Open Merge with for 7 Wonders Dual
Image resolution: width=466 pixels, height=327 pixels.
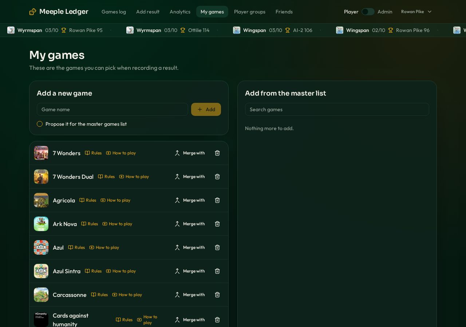[x=190, y=177]
